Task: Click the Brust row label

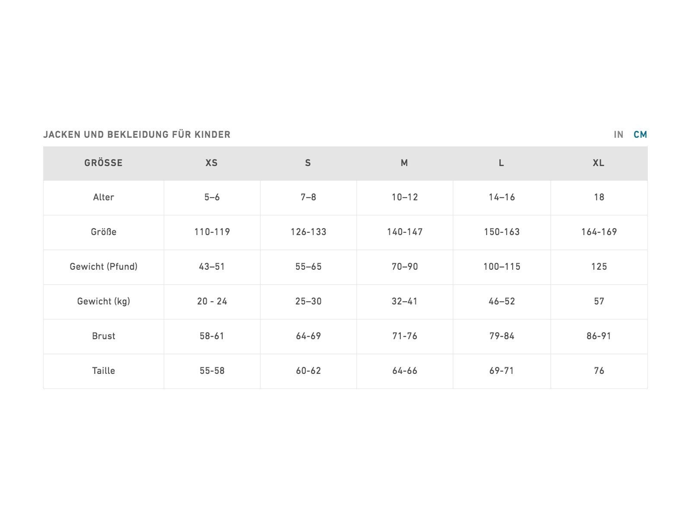Action: pos(104,336)
